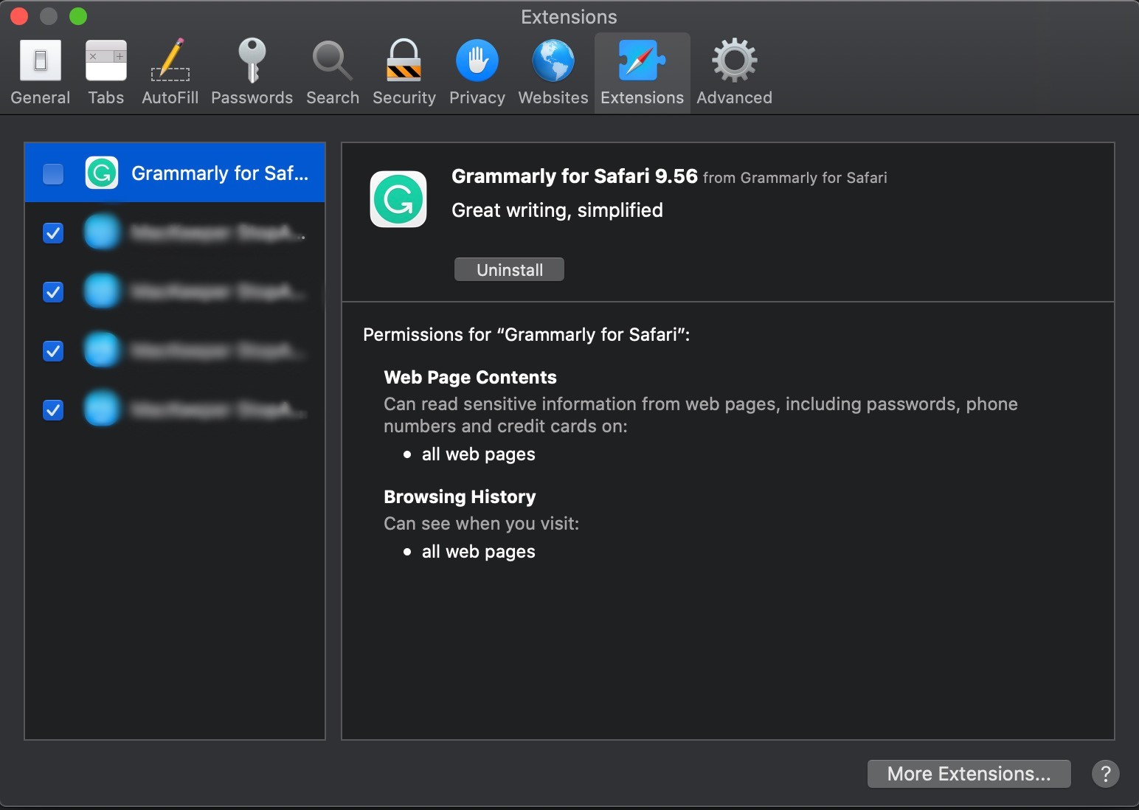1139x810 pixels.
Task: Open the General preferences pane
Action: (41, 72)
